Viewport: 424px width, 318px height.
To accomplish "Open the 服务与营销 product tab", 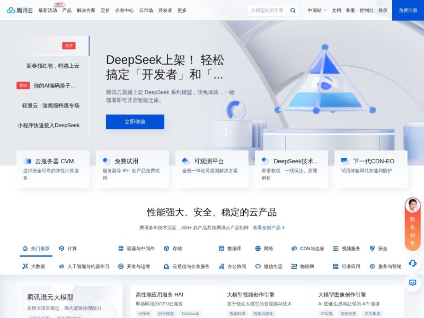I will tap(385, 267).
